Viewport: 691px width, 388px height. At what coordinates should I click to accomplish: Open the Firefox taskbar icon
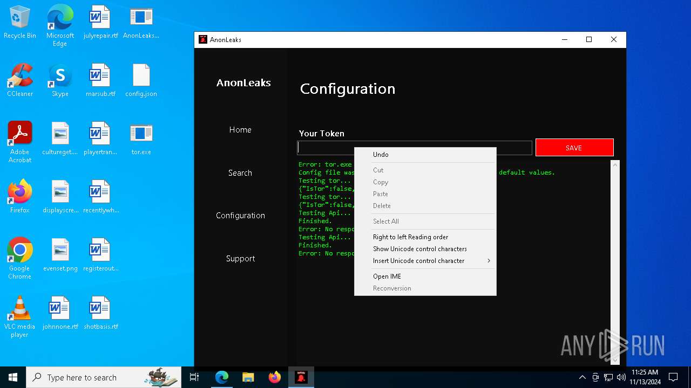274,377
